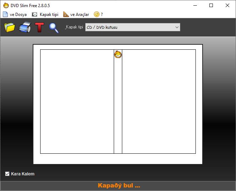This screenshot has width=236, height=191.
Task: Minimize the DVD Slim Free window
Action: tap(195, 6)
